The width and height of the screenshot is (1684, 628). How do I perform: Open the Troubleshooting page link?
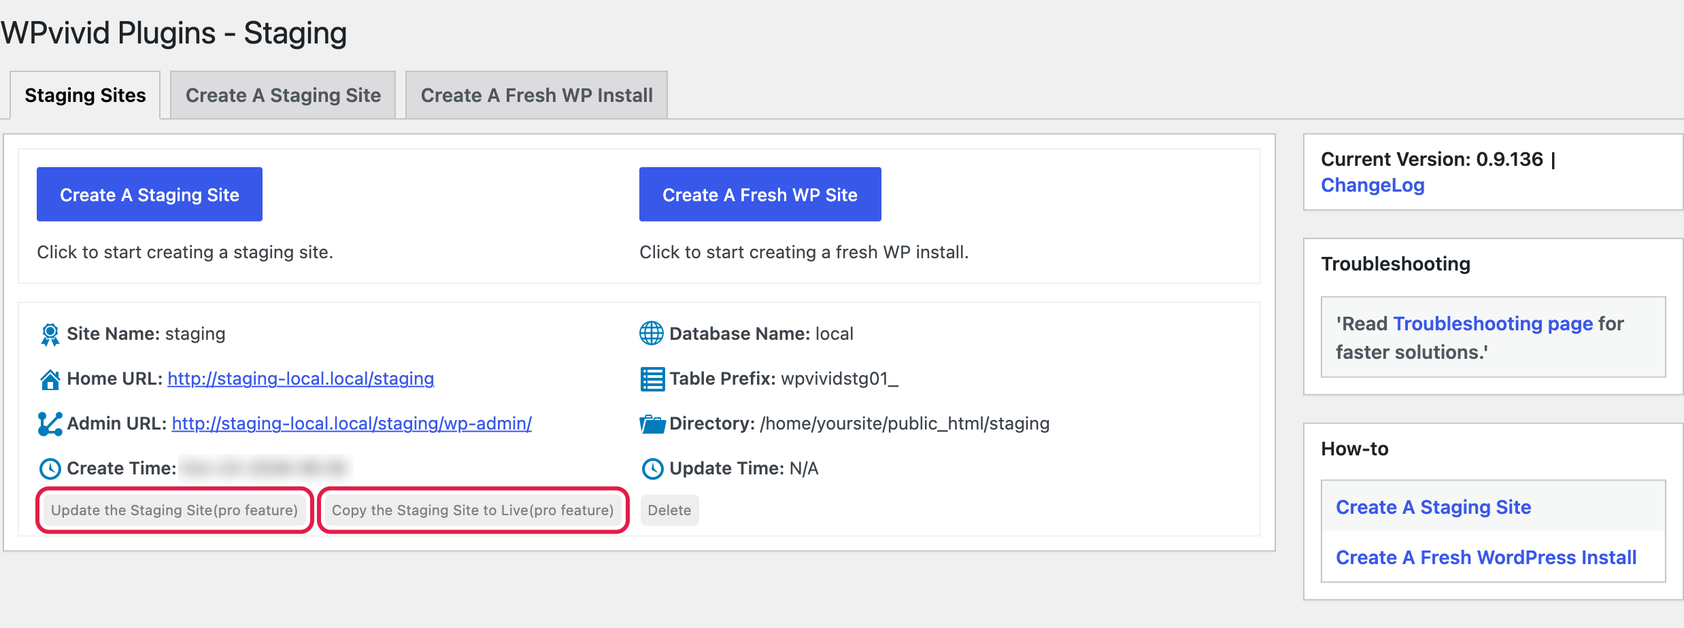pyautogui.click(x=1494, y=324)
